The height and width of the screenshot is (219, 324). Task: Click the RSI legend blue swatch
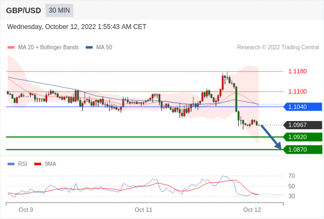coord(11,164)
